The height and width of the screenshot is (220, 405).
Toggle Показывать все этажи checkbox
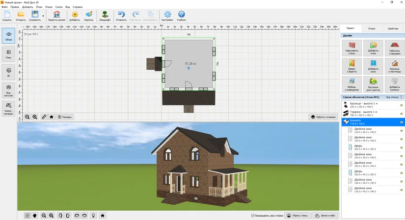point(253,216)
